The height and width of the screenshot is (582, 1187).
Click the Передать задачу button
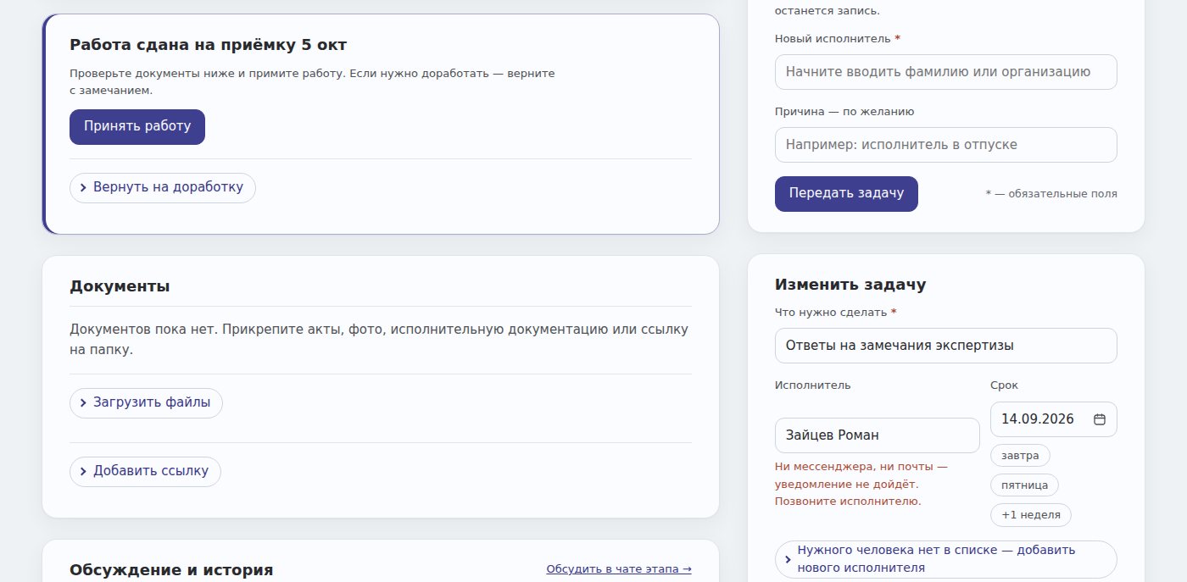846,194
